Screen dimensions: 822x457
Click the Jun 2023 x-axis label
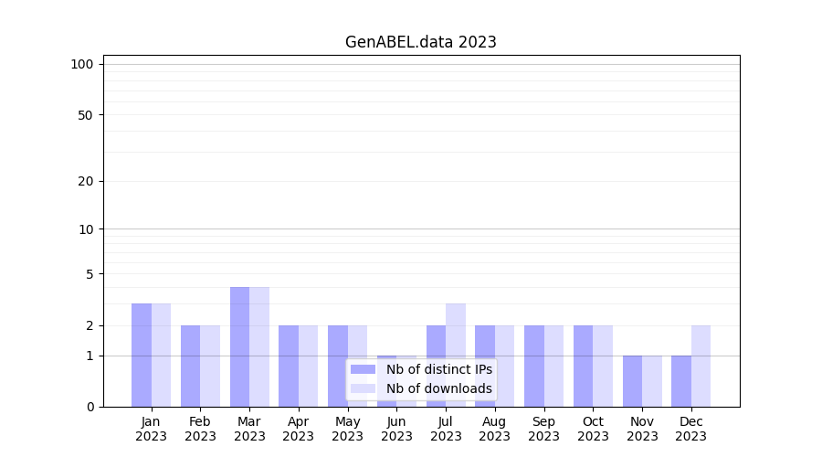(396, 429)
